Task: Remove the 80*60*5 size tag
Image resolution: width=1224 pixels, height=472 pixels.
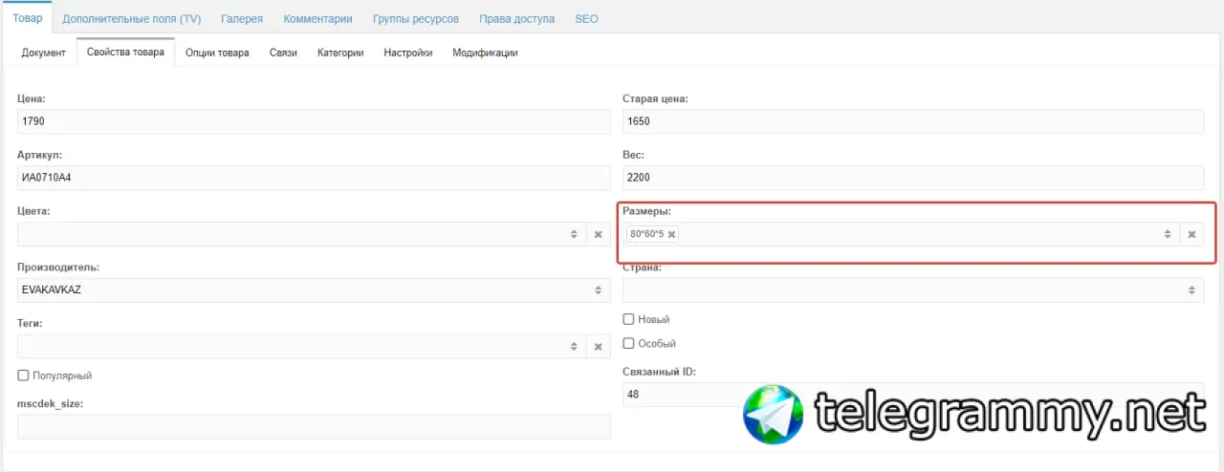Action: (671, 234)
